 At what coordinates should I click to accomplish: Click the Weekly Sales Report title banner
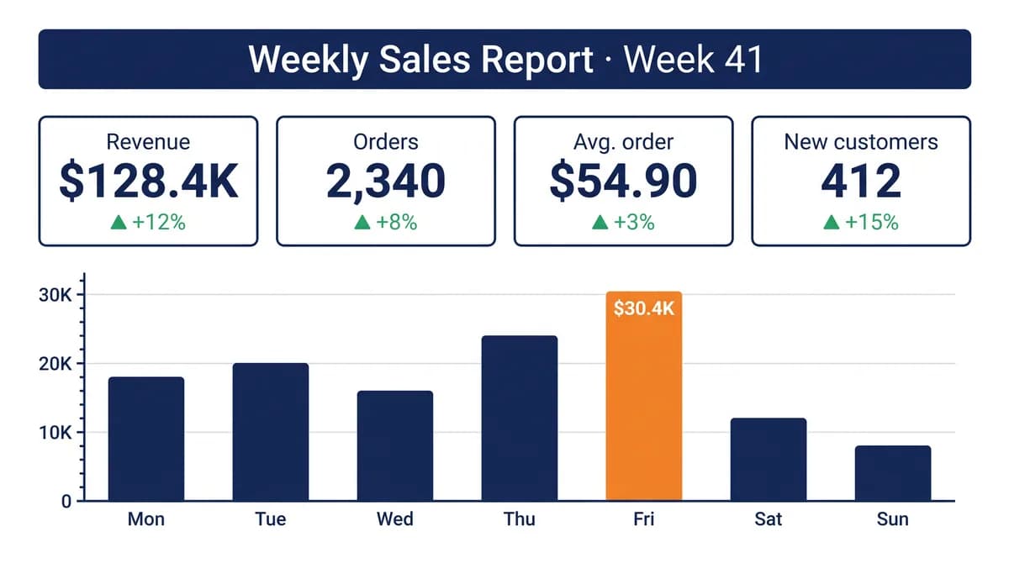(x=504, y=60)
